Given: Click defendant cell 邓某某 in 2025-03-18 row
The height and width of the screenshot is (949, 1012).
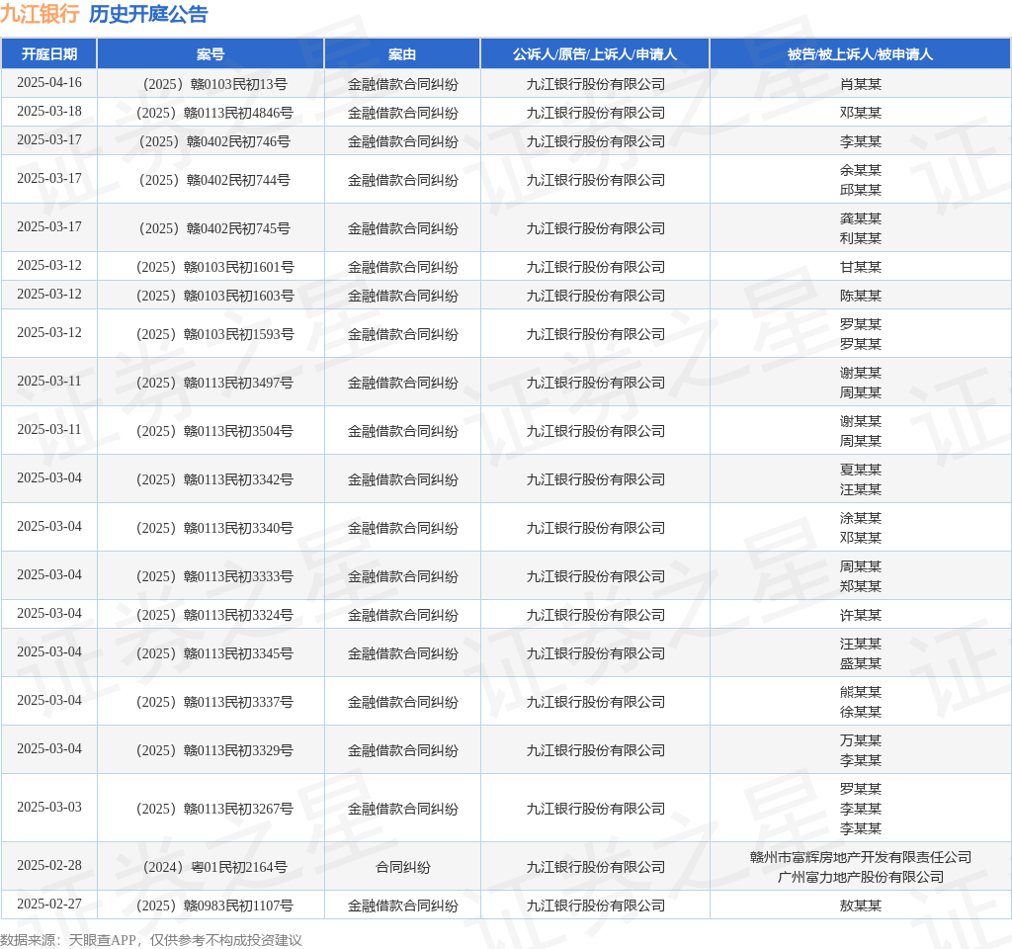Looking at the screenshot, I should click(861, 113).
